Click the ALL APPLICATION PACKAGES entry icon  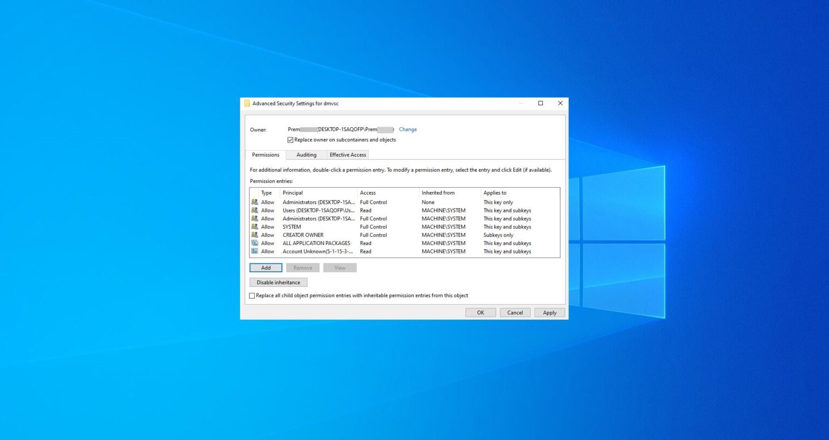pyautogui.click(x=255, y=243)
